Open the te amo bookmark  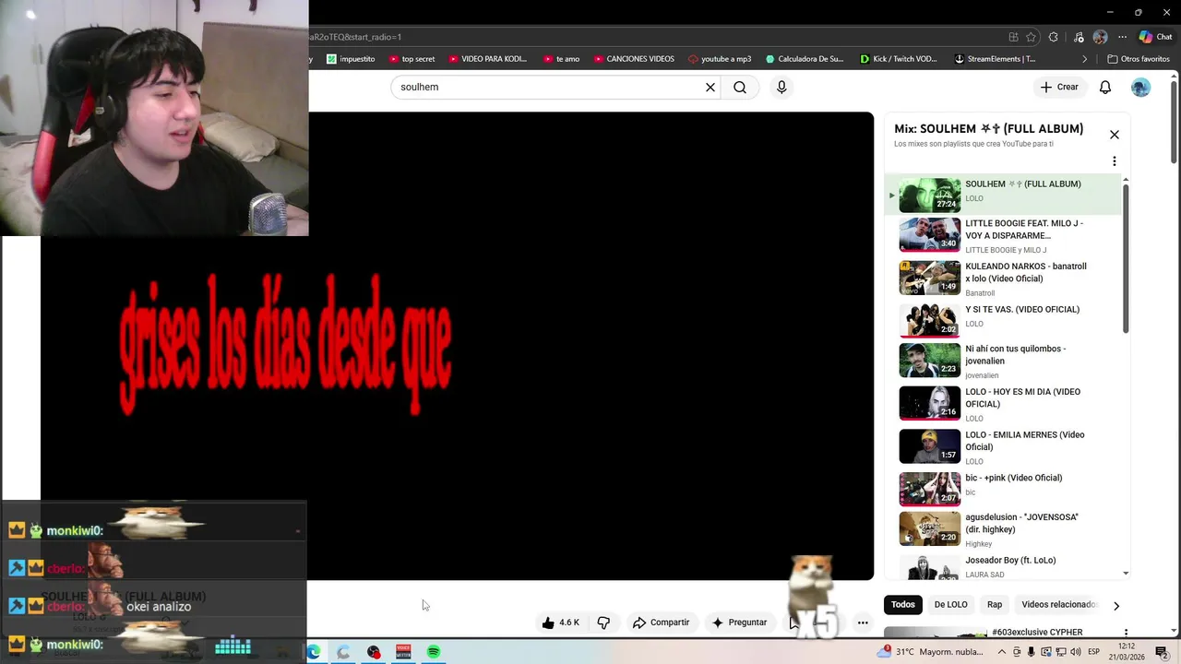(x=561, y=59)
